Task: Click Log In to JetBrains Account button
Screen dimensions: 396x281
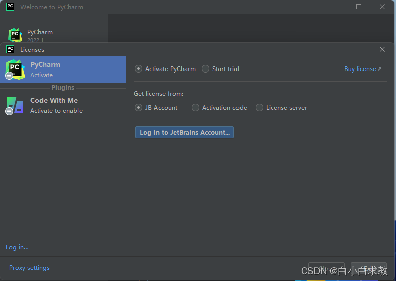Action: (185, 132)
